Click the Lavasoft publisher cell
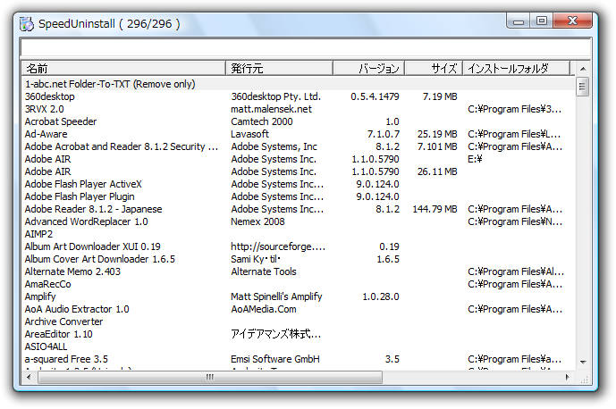616x409 pixels. (249, 134)
